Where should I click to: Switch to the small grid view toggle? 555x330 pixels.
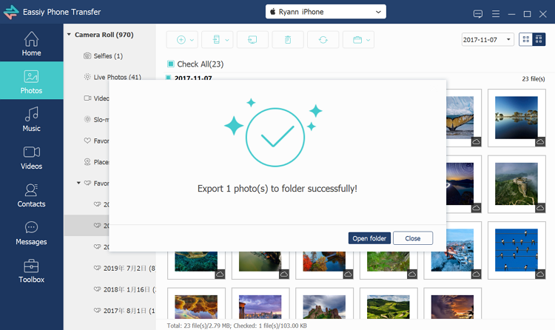click(539, 39)
